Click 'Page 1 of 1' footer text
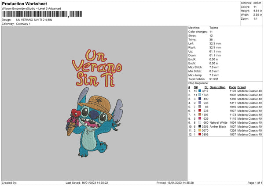The image size is (264, 186). coord(255,182)
